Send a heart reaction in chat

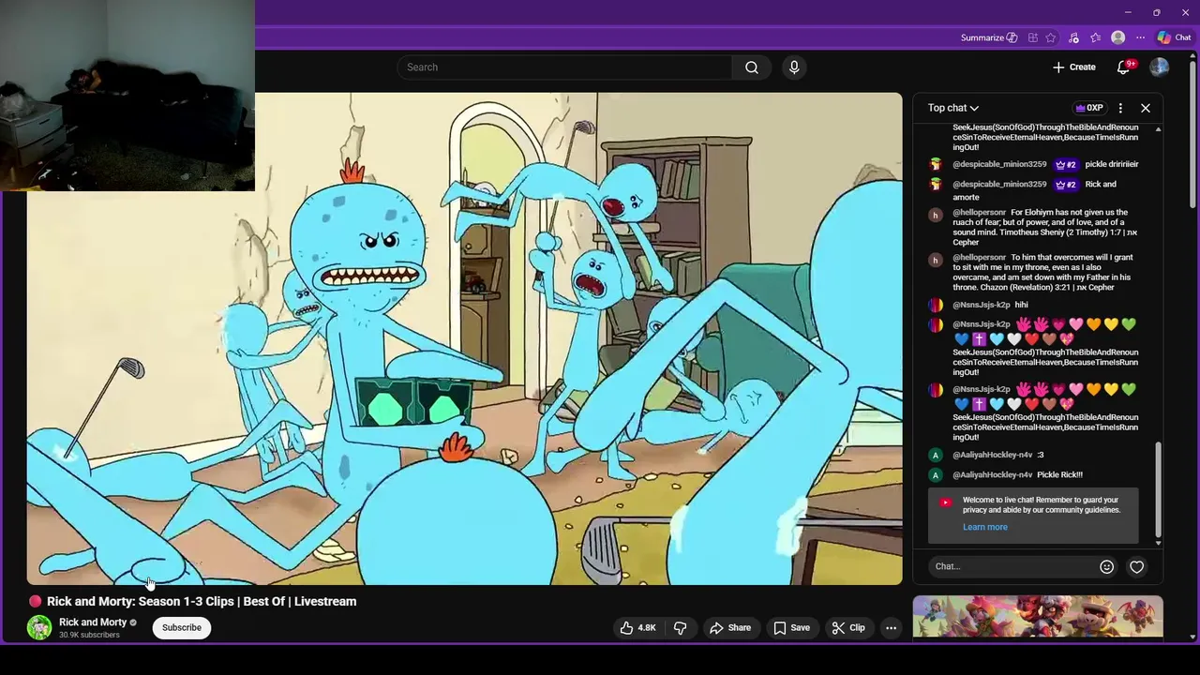(1136, 566)
